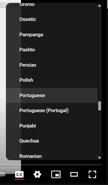
Task: Select Pampanga in the language menu
Action: pyautogui.click(x=52, y=35)
